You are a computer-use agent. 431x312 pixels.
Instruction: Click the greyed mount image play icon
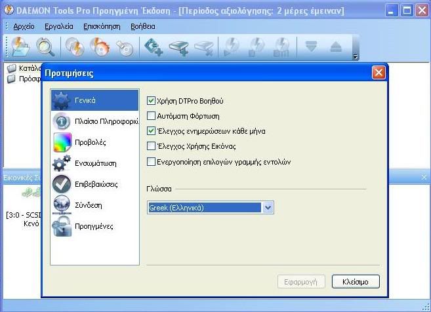pyautogui.click(x=232, y=47)
